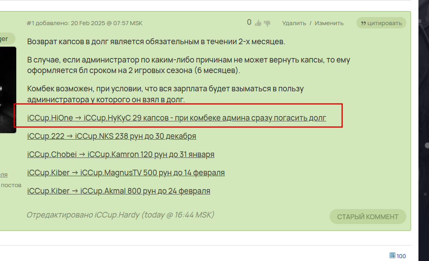Click the В случае, если администратор paragraph
Viewport: 429px width, 261px height.
click(188, 65)
